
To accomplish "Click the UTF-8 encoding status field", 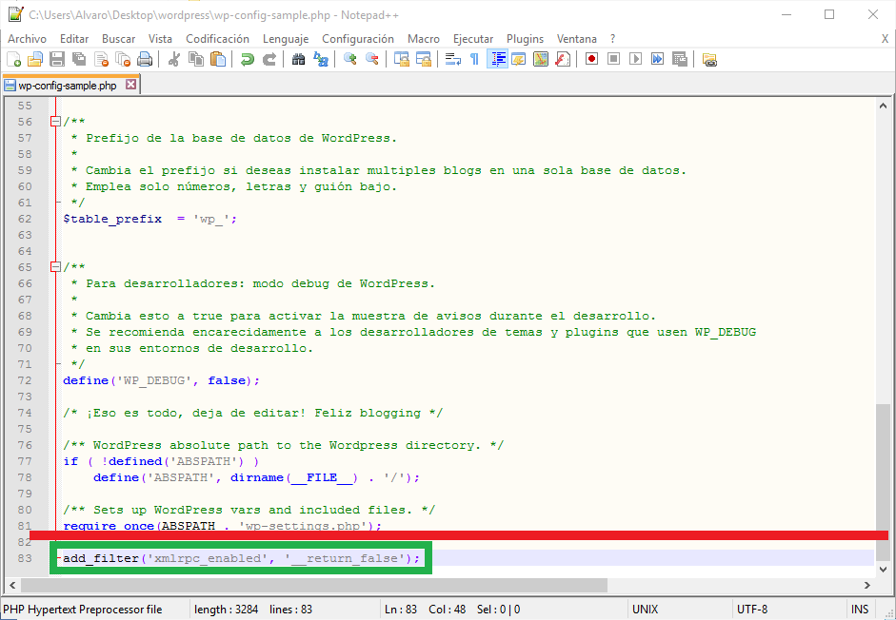I will (753, 610).
